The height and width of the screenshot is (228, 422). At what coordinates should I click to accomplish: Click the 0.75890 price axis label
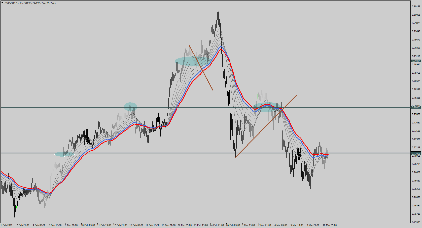pyautogui.click(x=416, y=206)
